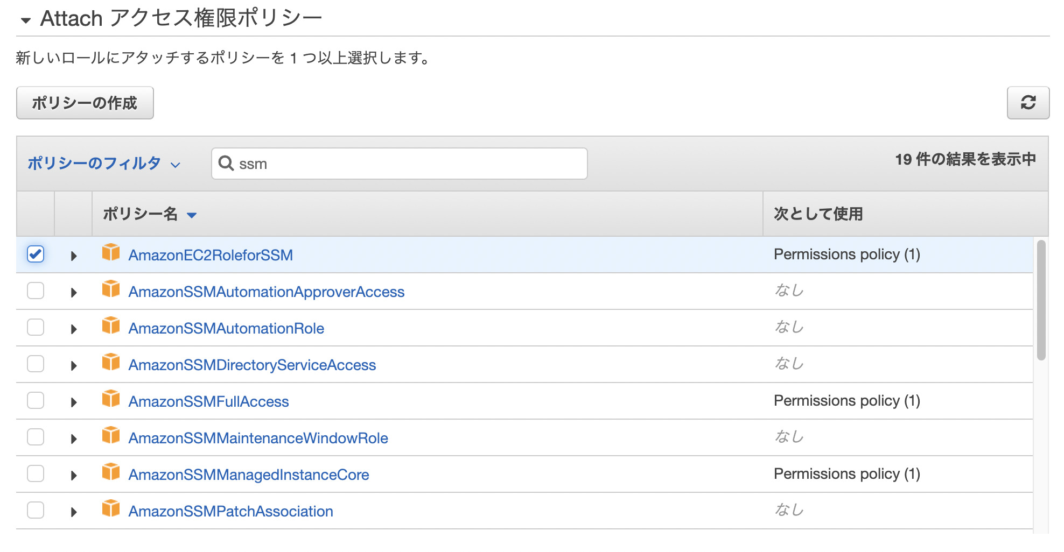Uncheck the AmazonEC2RoleforSSM checkbox
The width and height of the screenshot is (1064, 552).
click(36, 254)
